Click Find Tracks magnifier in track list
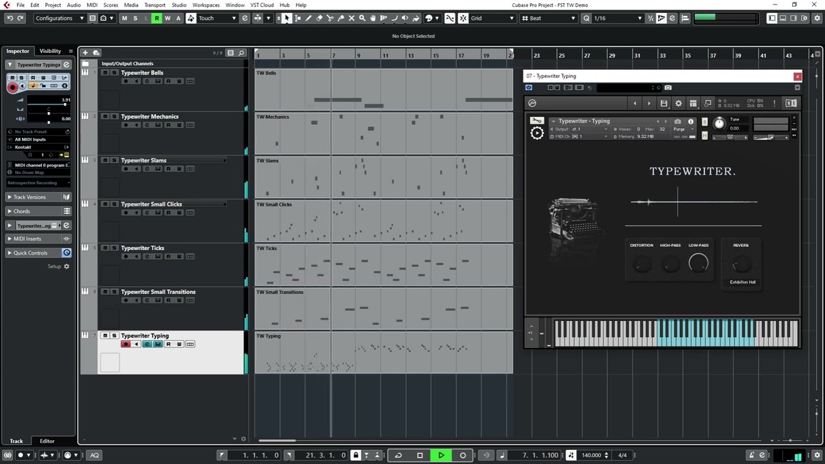This screenshot has height=464, width=825. 242,53
